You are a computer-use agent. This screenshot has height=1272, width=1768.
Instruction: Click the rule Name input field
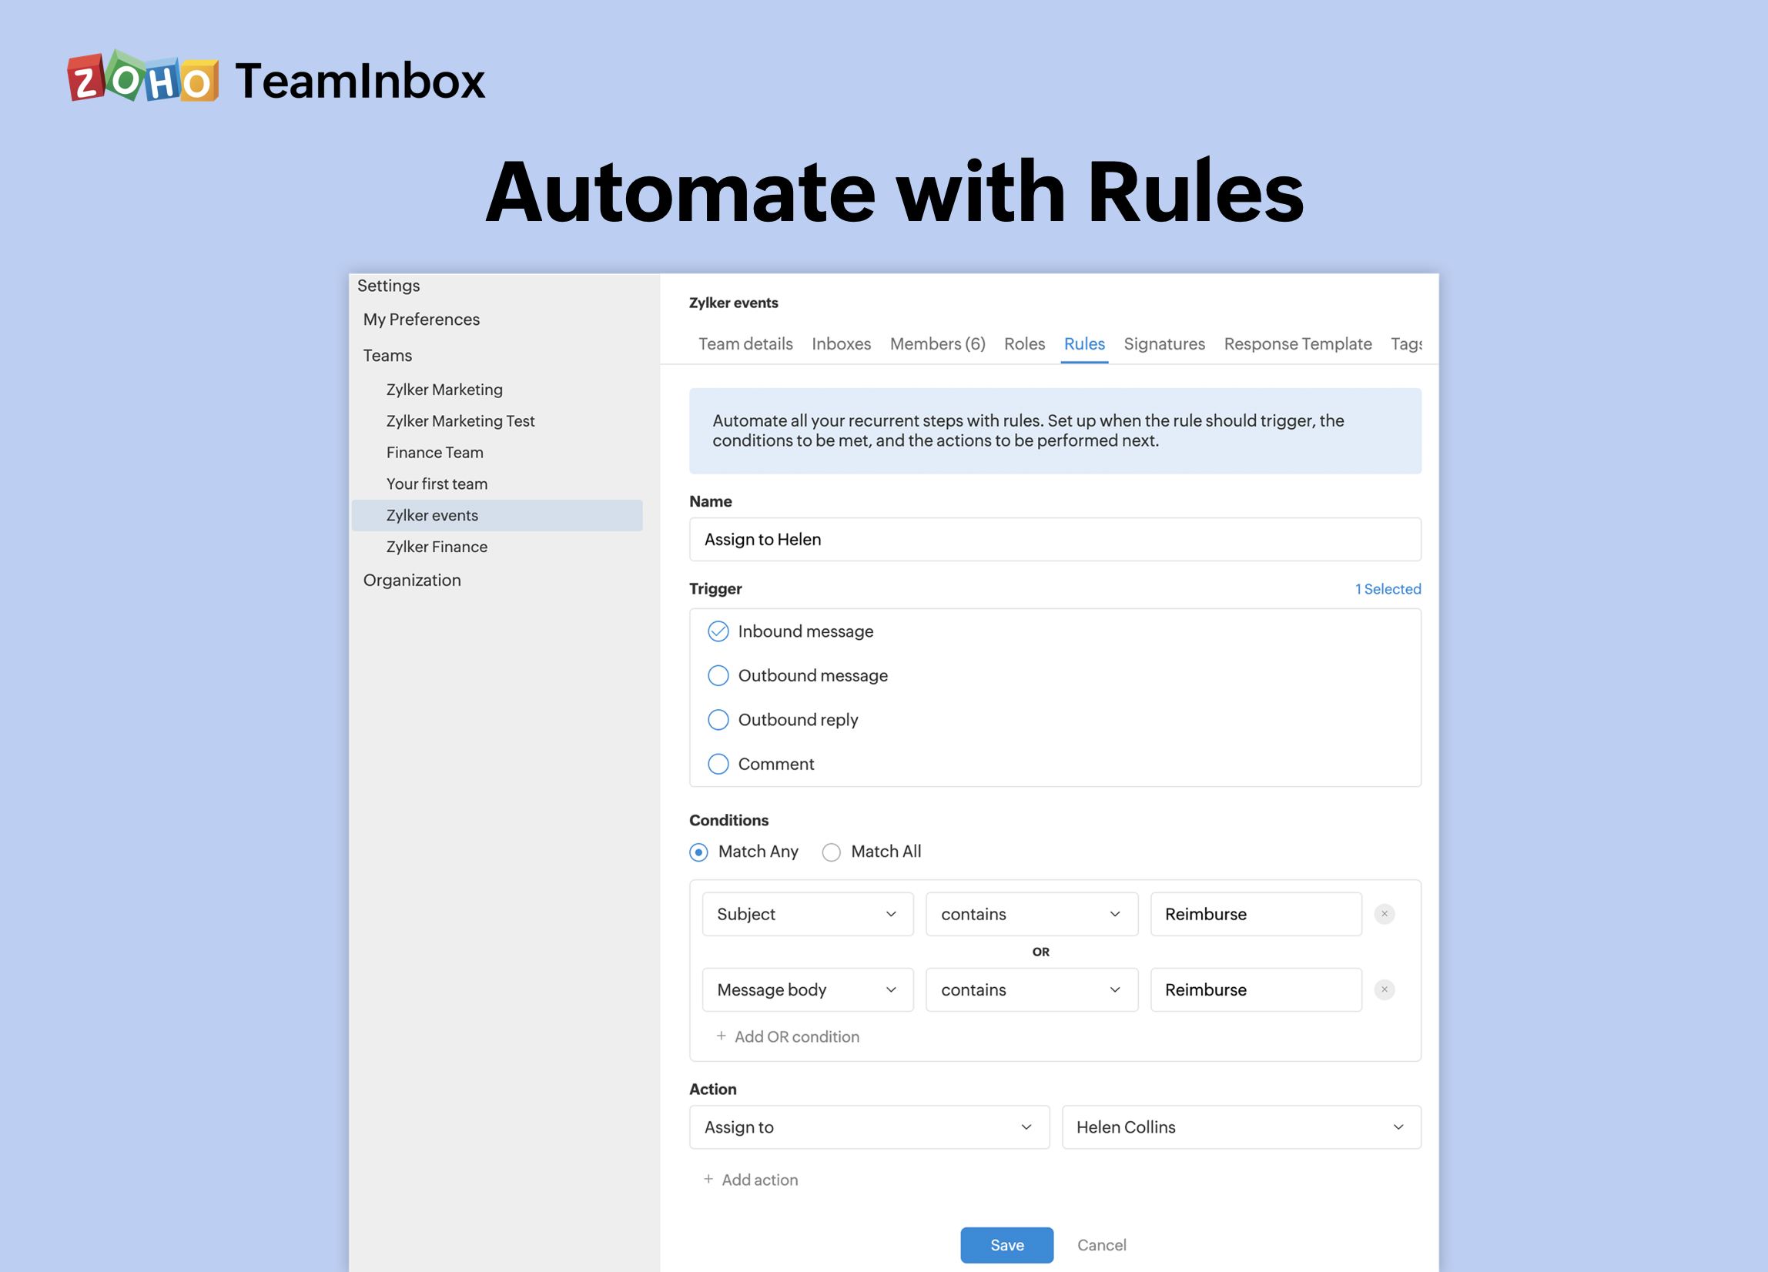[1054, 539]
